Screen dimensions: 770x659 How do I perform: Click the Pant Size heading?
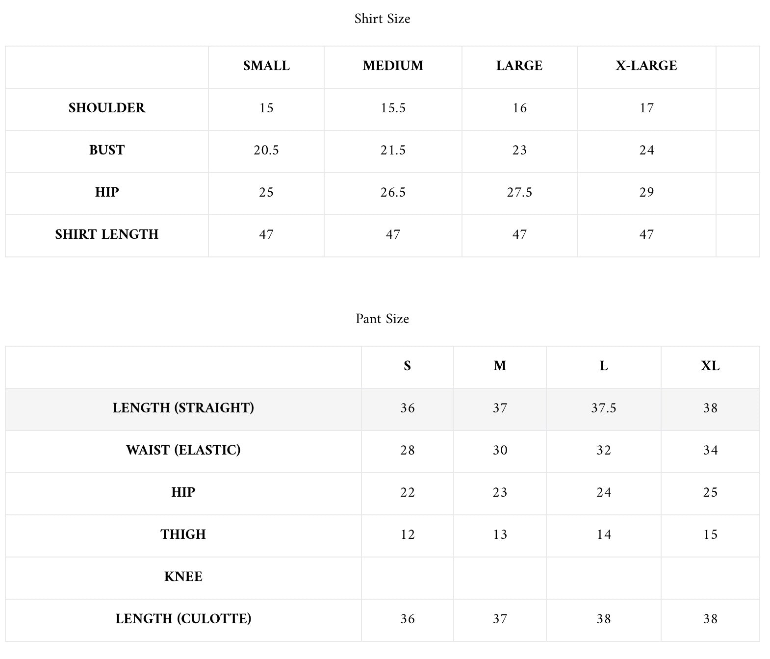click(382, 319)
